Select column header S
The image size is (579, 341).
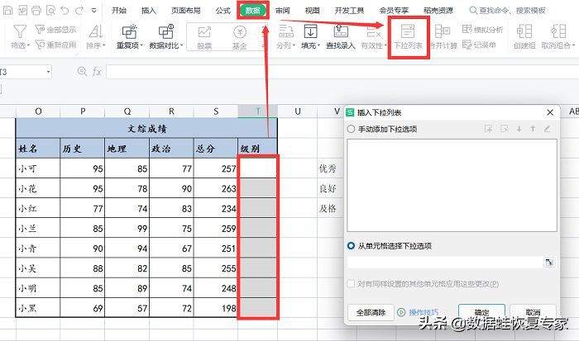click(x=216, y=111)
